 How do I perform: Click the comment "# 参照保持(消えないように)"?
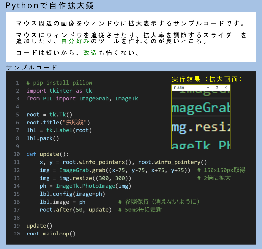pos(159,202)
